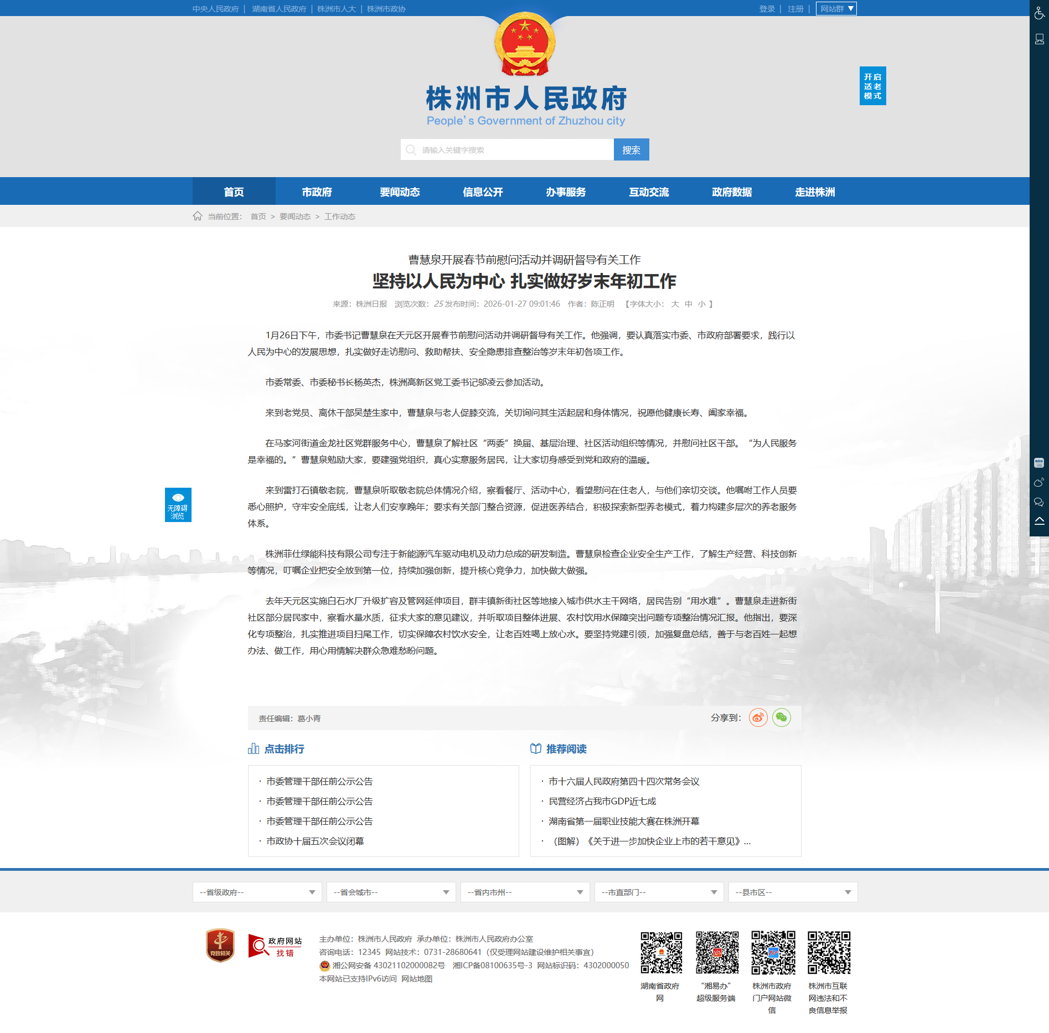Click the 搜索 search button
Viewport: 1049px width, 1033px height.
coord(631,149)
